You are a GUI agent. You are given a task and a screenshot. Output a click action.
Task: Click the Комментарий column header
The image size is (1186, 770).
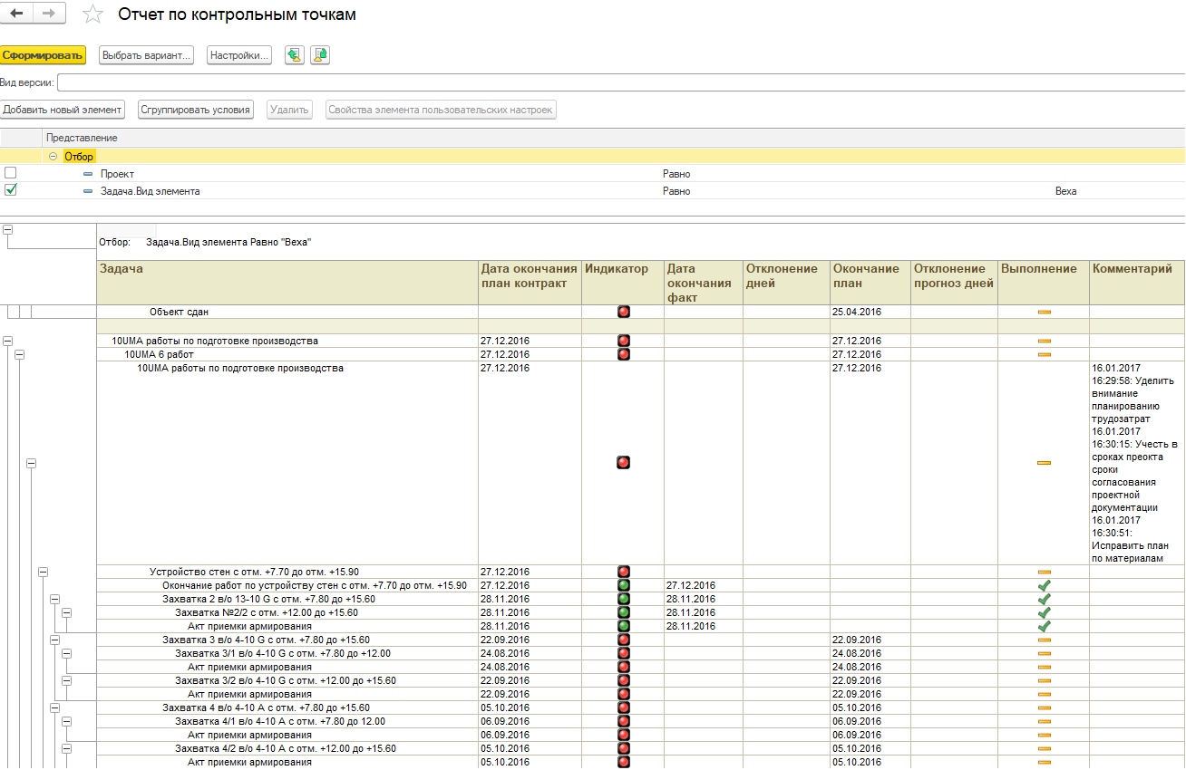point(1137,283)
